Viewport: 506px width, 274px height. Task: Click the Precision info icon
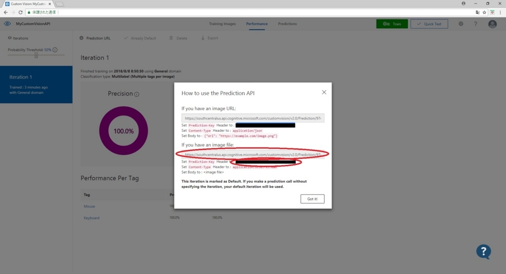[x=136, y=94]
